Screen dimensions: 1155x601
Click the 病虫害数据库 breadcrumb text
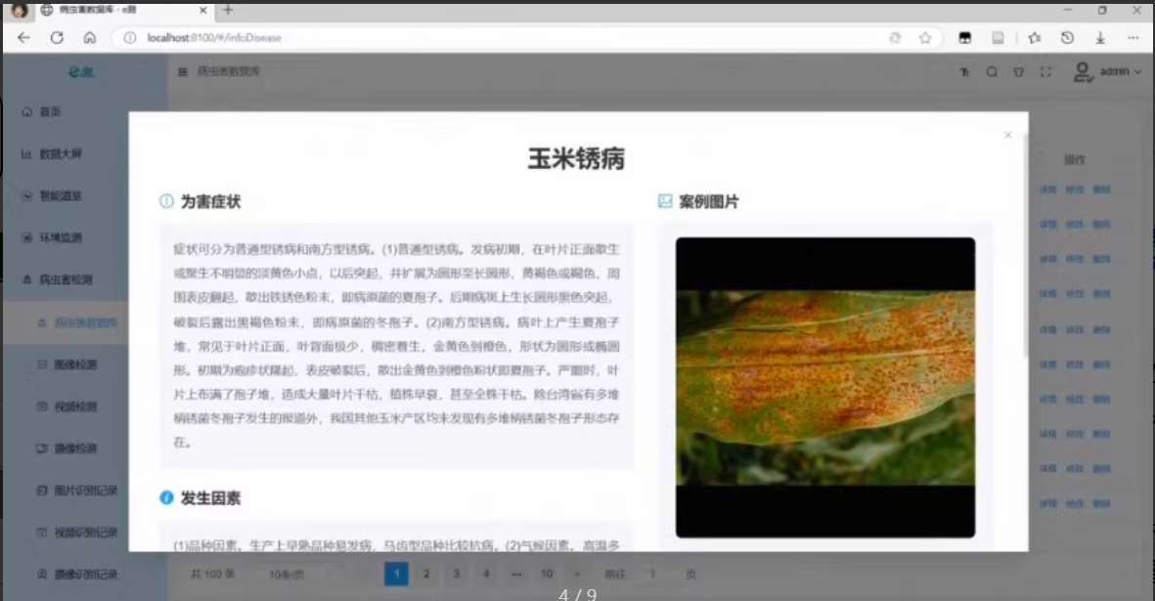click(x=228, y=71)
